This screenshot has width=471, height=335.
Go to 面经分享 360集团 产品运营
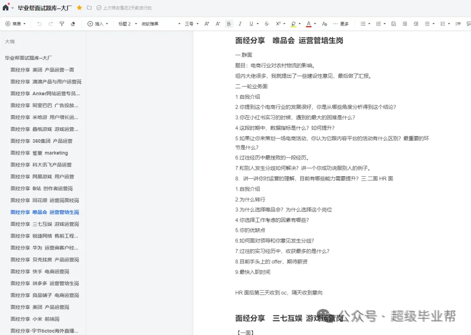pos(41,141)
